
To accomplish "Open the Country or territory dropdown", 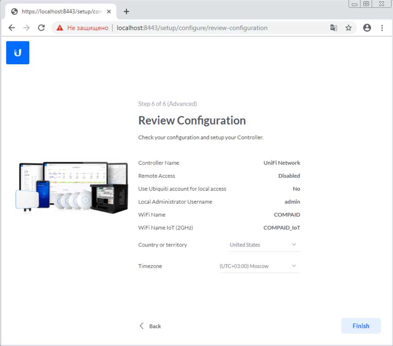I will 265,245.
